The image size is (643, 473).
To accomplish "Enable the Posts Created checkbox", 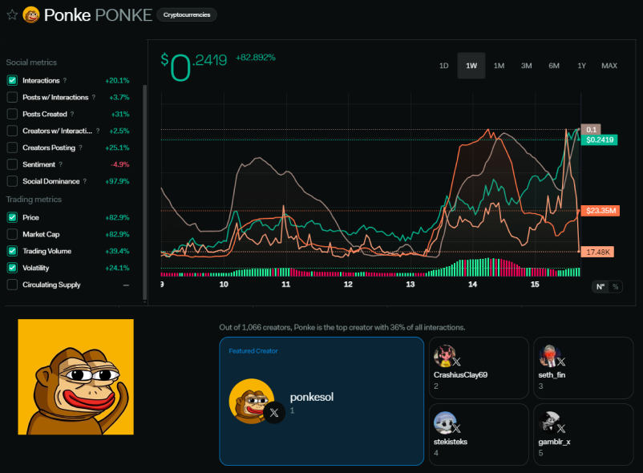I will pyautogui.click(x=12, y=114).
